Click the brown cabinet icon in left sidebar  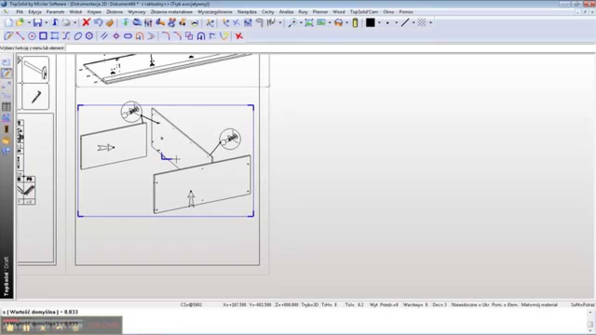point(7,129)
